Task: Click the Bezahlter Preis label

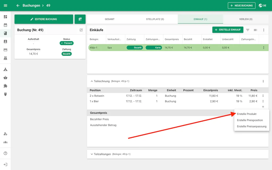Action: pyautogui.click(x=99, y=119)
